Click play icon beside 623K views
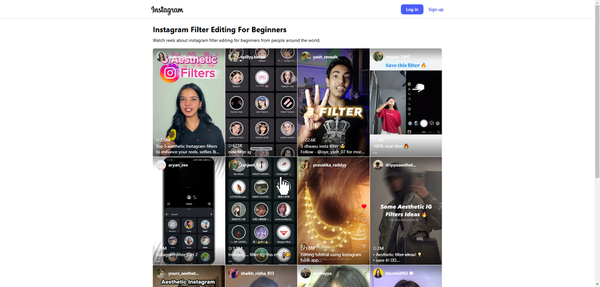The image size is (600, 287). (230, 146)
